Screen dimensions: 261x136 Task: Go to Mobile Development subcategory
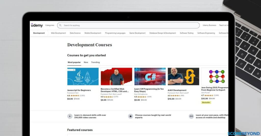(93, 33)
